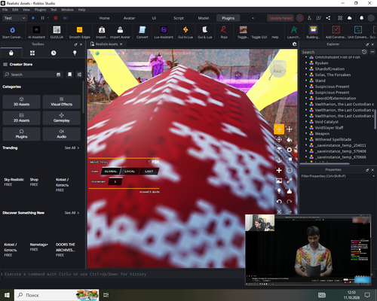Open the notifications bell
Screen dimensions: 377x301
coord(361,18)
